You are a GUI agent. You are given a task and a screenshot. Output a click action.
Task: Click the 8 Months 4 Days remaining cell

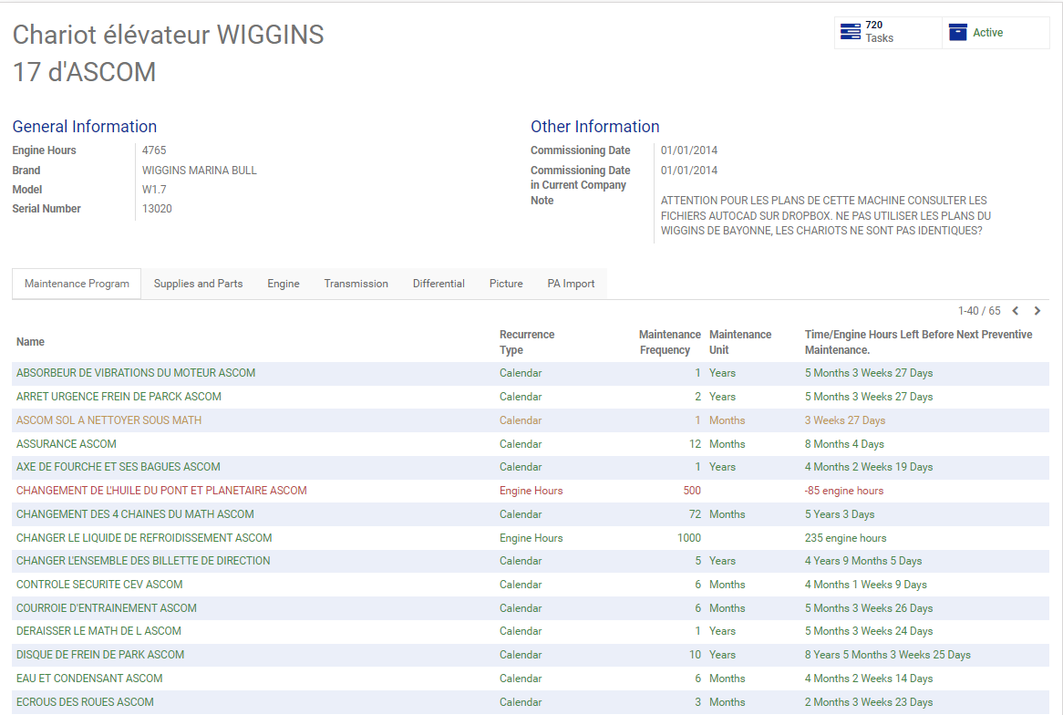pos(844,444)
